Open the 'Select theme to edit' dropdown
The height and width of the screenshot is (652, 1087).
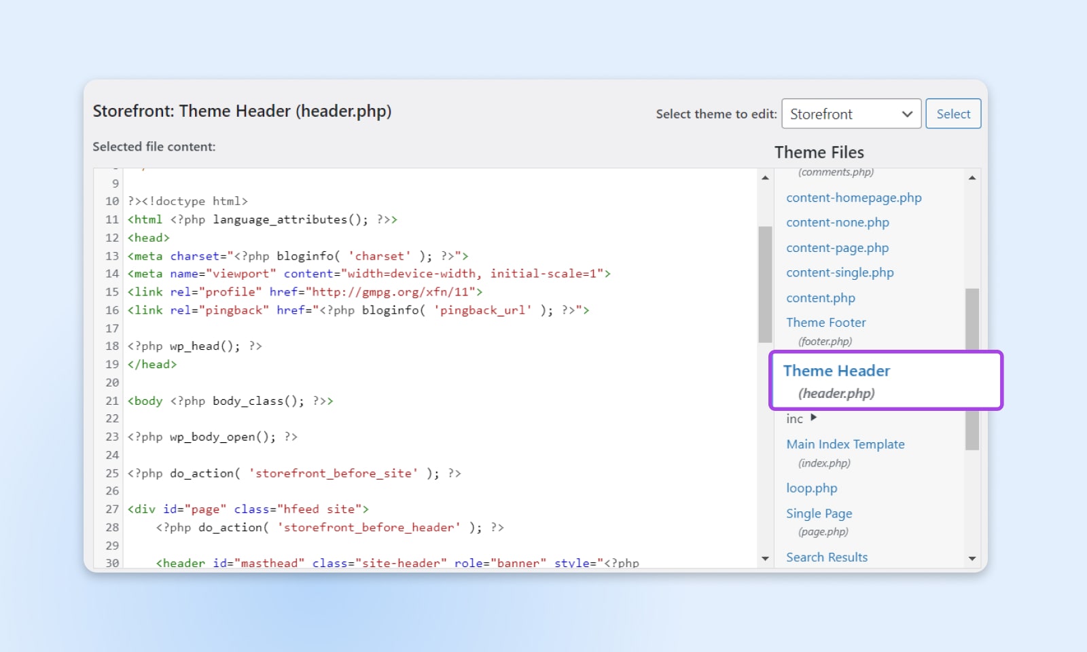click(x=851, y=113)
